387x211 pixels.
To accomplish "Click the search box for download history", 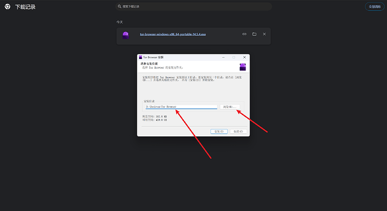I will (x=193, y=6).
